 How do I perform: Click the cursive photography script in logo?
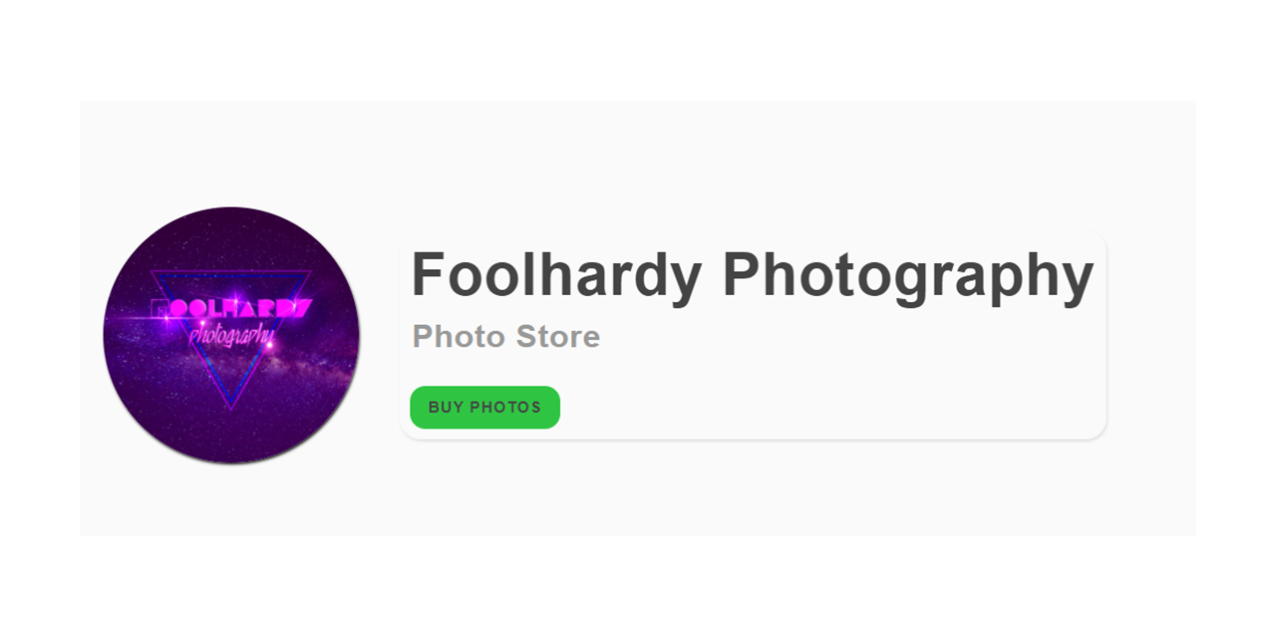coord(229,337)
